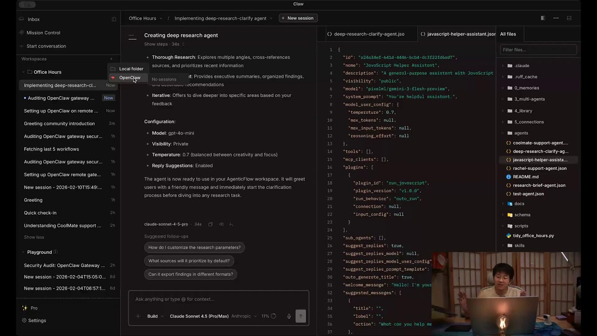Open more options ellipsis in header
597x336 pixels.
pos(556,18)
